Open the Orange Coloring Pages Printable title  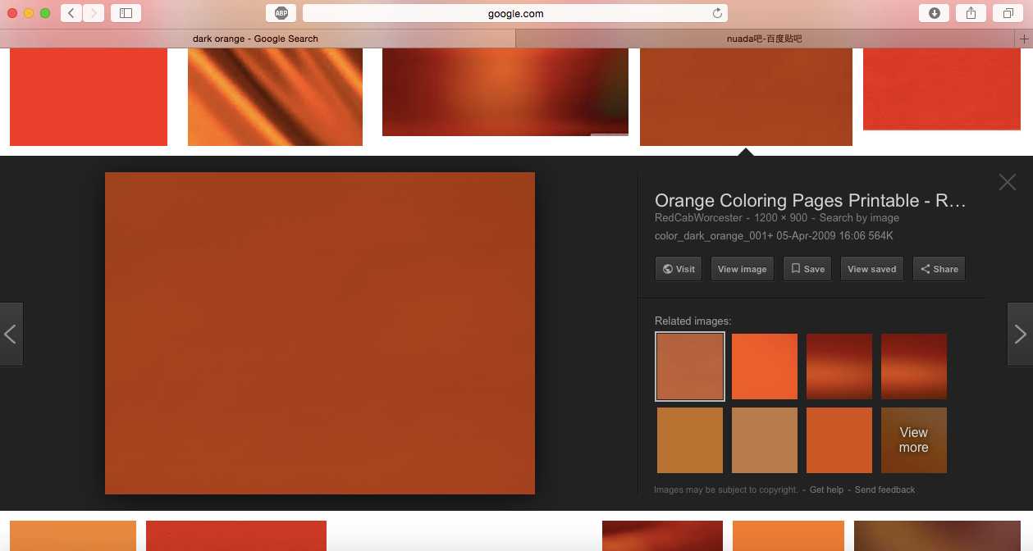click(x=810, y=201)
